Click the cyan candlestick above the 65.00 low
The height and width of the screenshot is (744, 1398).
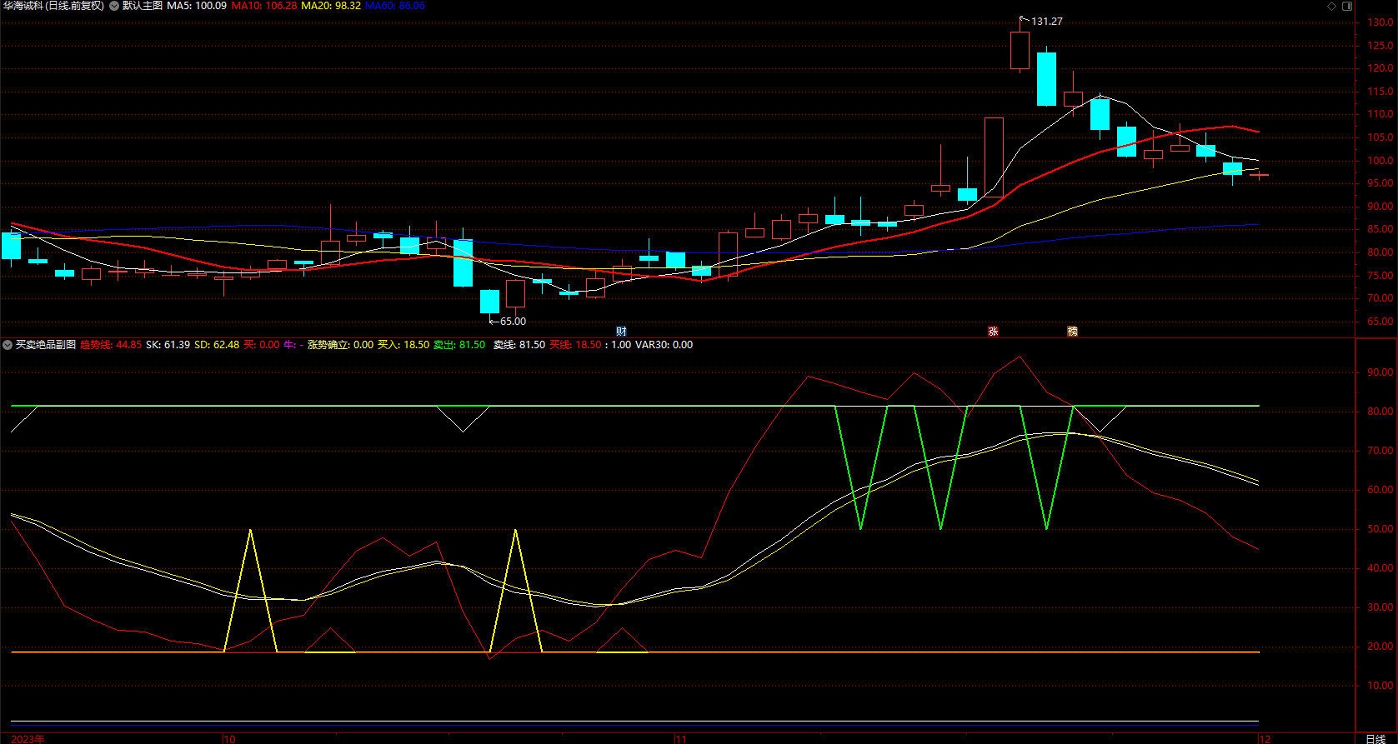point(489,302)
